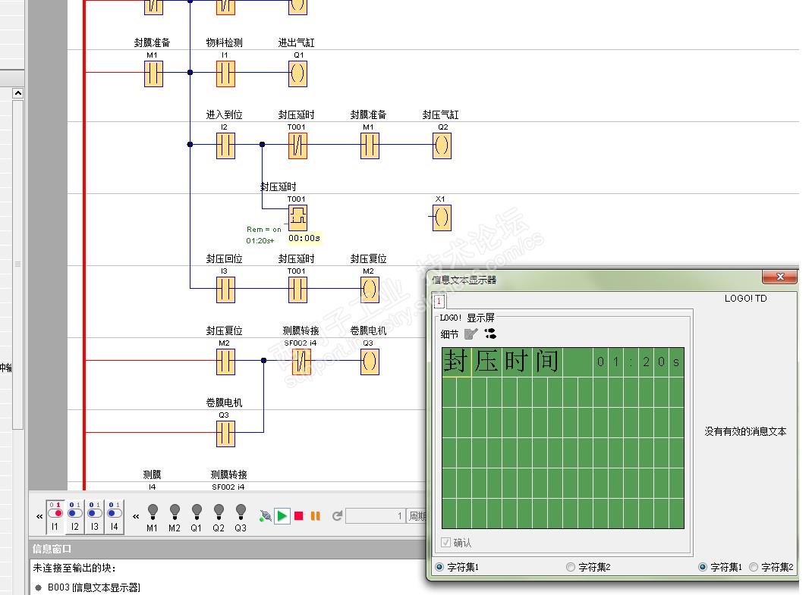Image resolution: width=812 pixels, height=595 pixels.
Task: Switch to message tab 1
Action: [439, 301]
